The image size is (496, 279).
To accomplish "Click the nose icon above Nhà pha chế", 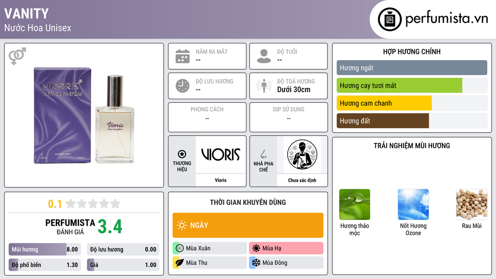I will [x=263, y=154].
